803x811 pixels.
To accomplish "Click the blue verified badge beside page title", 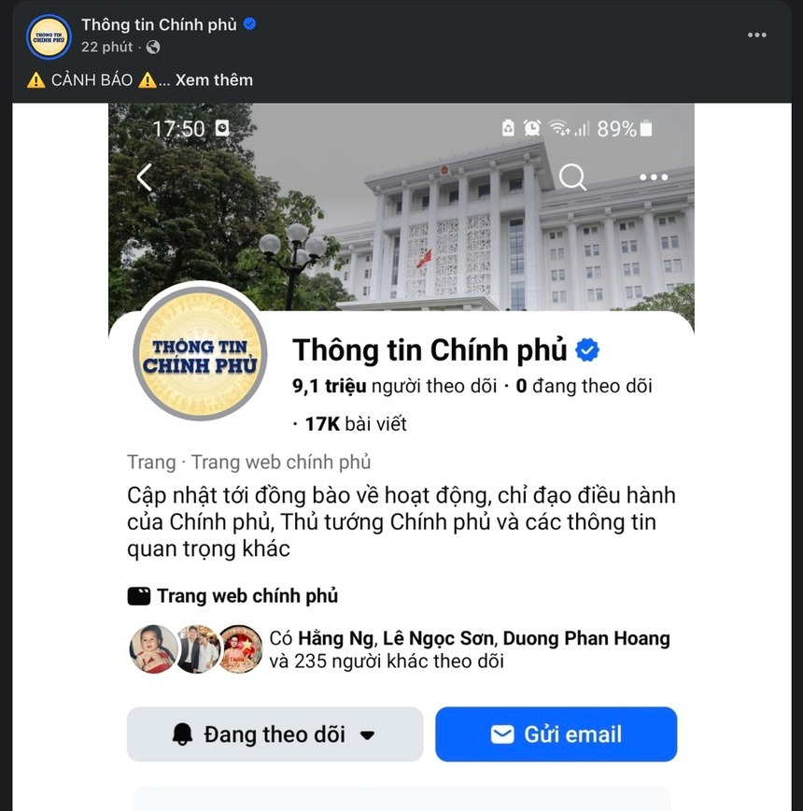I will [587, 350].
